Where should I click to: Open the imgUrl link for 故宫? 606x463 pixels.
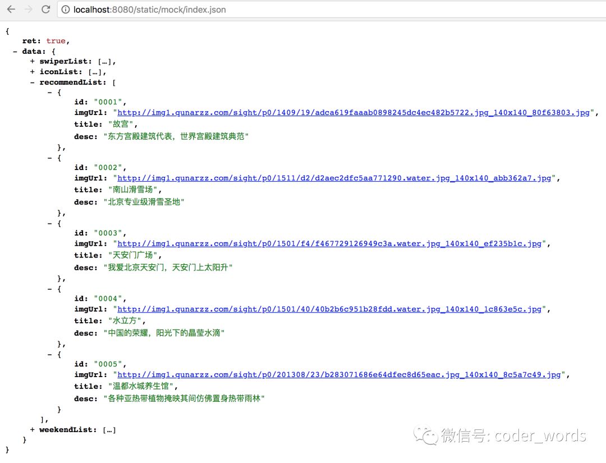(x=353, y=113)
